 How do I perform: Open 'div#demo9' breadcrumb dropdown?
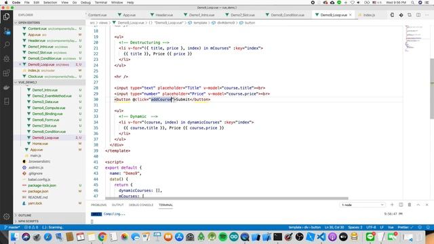(226, 22)
